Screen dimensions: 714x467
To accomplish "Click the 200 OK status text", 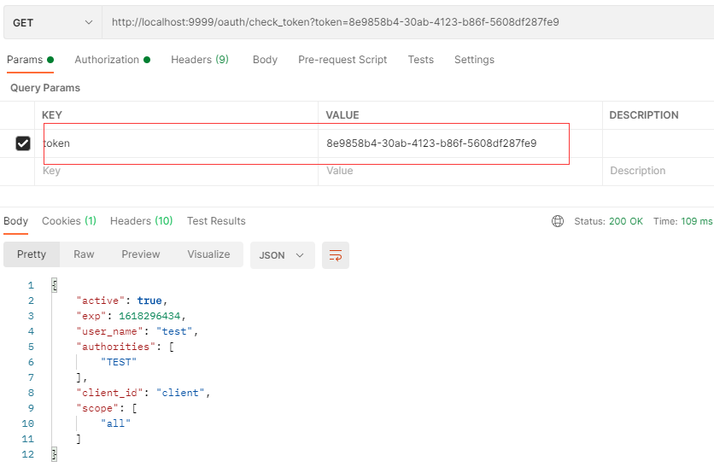I will pyautogui.click(x=626, y=221).
